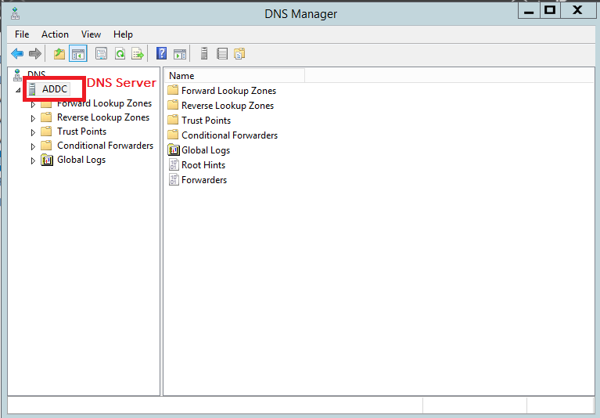This screenshot has width=600, height=418.
Task: Click the Export List toolbar icon
Action: [138, 54]
